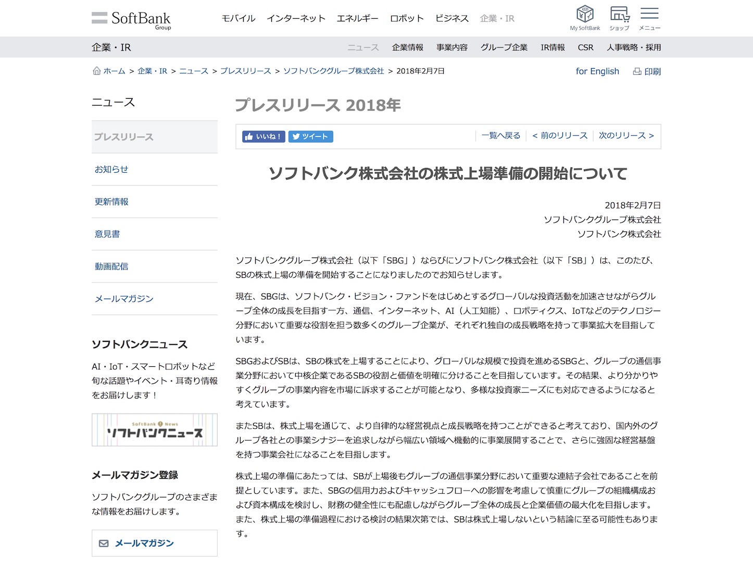
Task: Click the 印刷 print link text
Action: tap(652, 71)
